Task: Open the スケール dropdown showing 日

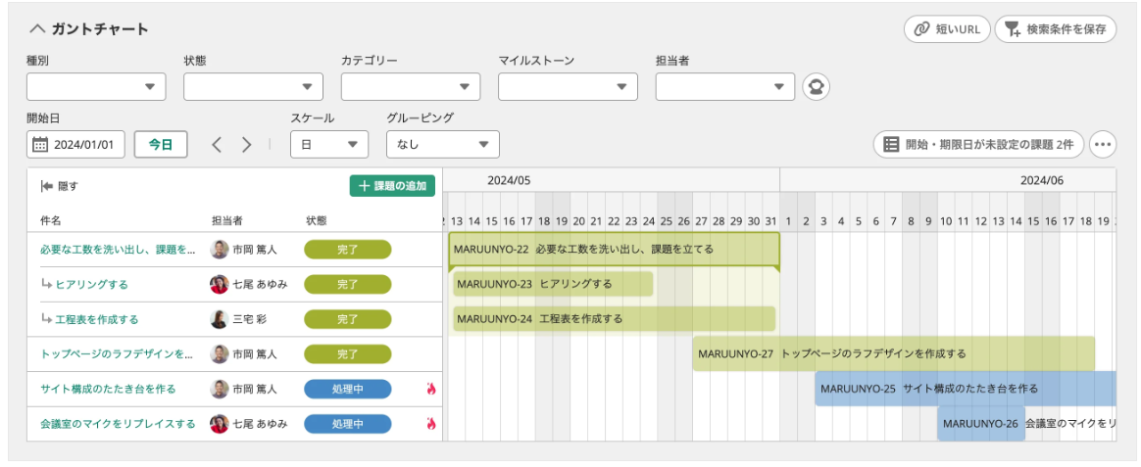Action: pyautogui.click(x=329, y=144)
